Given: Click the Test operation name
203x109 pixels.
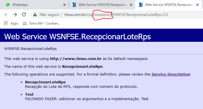Looking at the screenshot, I should [x=29, y=94].
